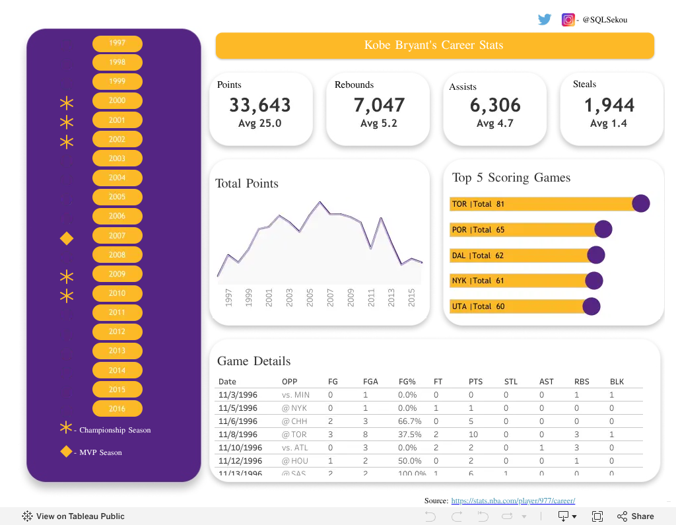The image size is (676, 525).
Task: Click the 2000 championship asterisk marker
Action: (x=67, y=102)
